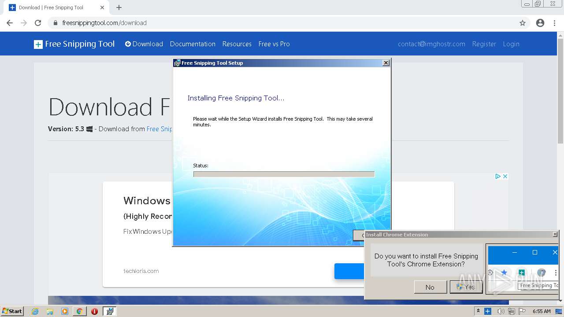564x317 pixels.
Task: Open the Documentation menu item
Action: click(x=193, y=44)
